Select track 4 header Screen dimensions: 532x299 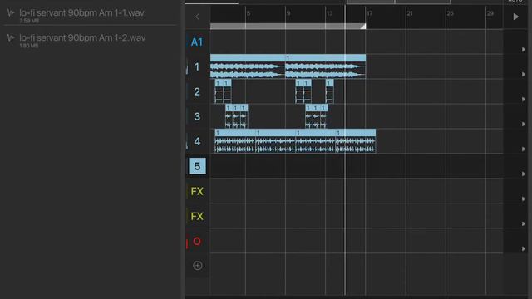197,141
